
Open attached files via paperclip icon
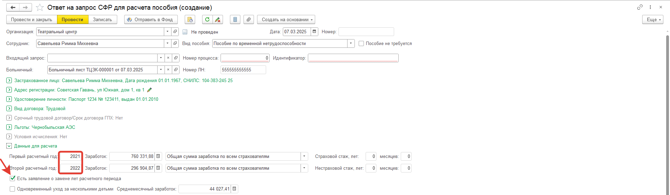coord(248,19)
